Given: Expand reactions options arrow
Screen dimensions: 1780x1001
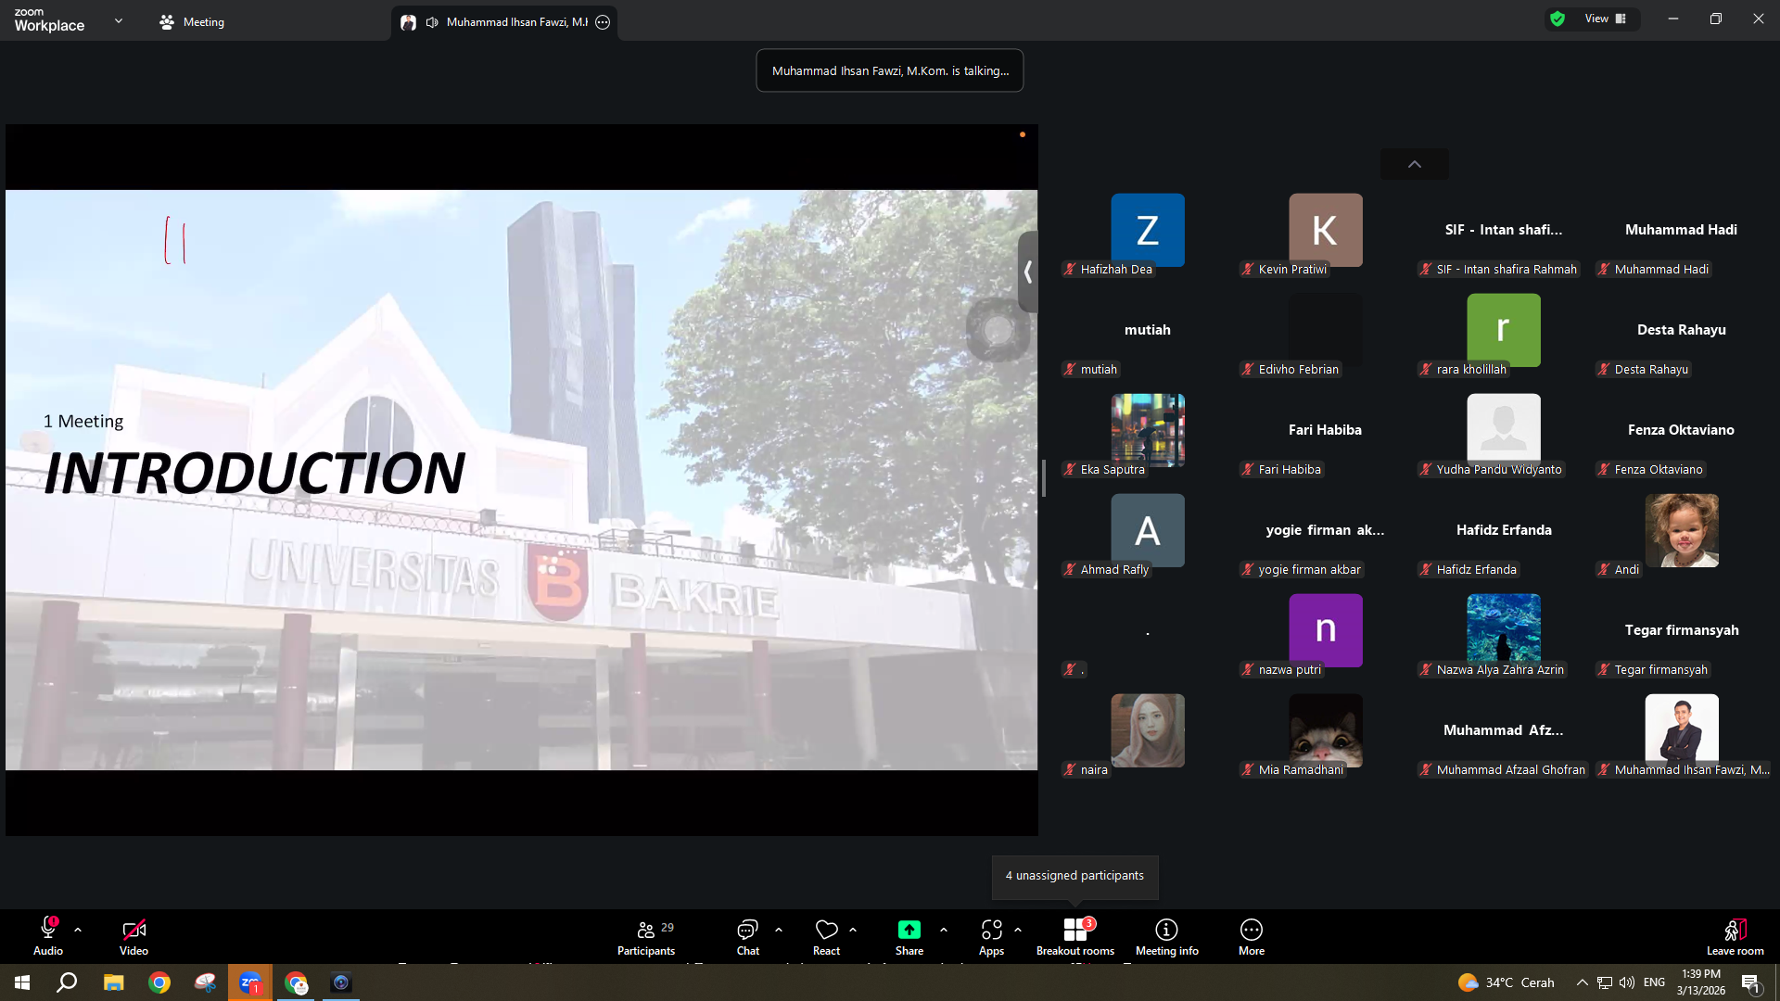Looking at the screenshot, I should (853, 930).
